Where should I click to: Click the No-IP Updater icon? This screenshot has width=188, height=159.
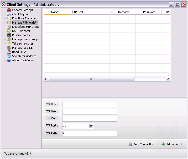9,31
